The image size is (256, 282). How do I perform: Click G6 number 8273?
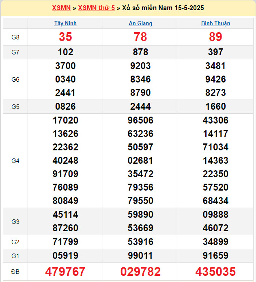pyautogui.click(x=215, y=93)
